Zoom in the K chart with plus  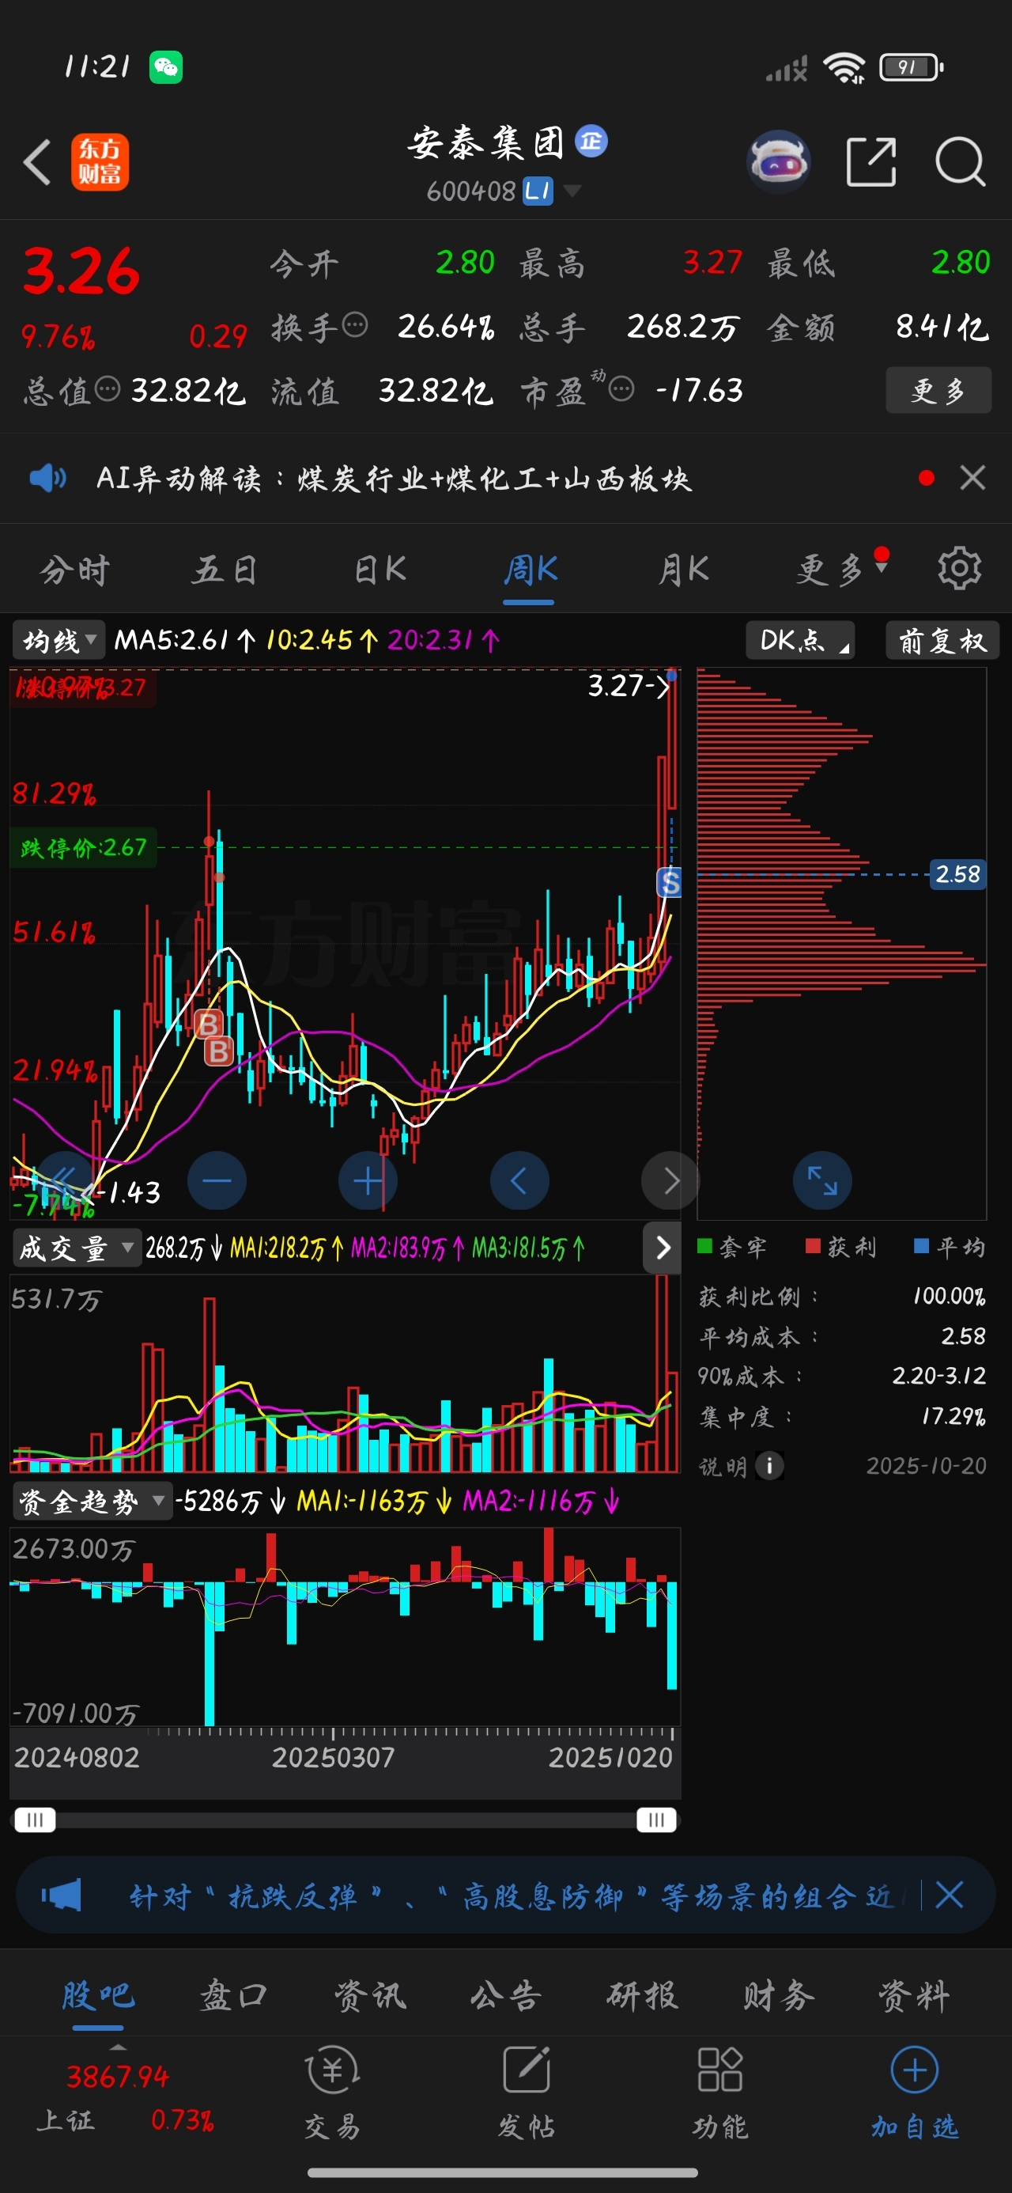(x=368, y=1181)
